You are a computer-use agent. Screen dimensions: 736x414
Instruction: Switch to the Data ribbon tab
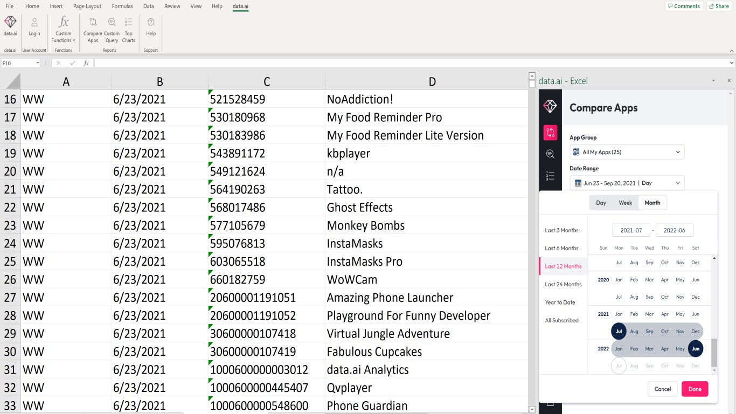coord(149,6)
